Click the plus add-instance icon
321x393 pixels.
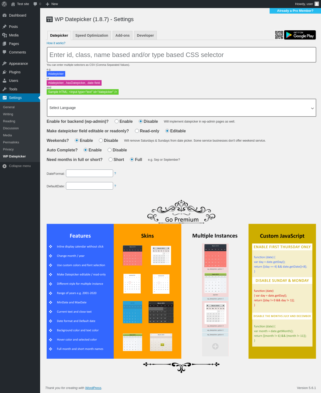tap(215, 346)
